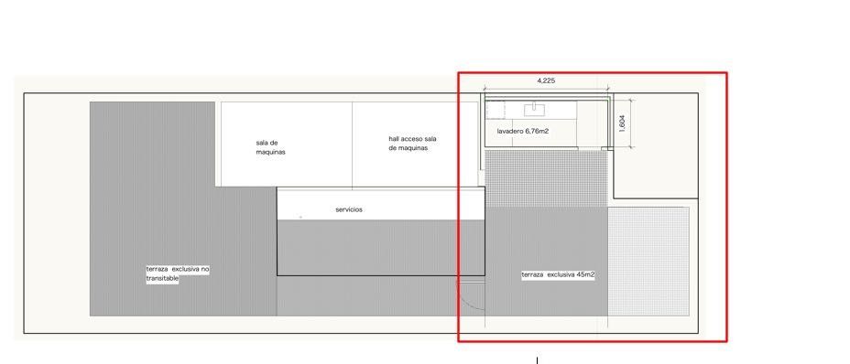Select the door swing arc near terraza
The height and width of the screenshot is (364, 850).
tap(471, 295)
